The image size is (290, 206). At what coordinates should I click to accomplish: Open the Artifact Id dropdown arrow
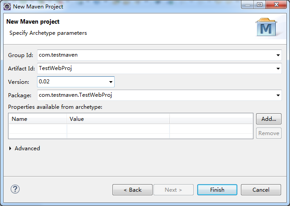point(278,69)
